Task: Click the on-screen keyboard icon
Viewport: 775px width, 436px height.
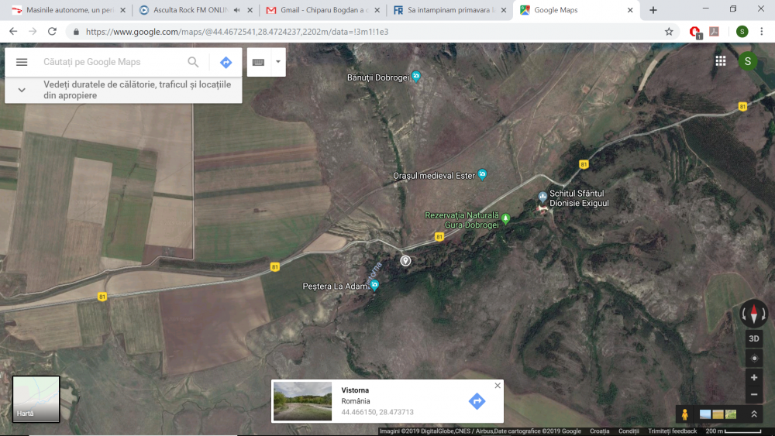Action: 259,62
